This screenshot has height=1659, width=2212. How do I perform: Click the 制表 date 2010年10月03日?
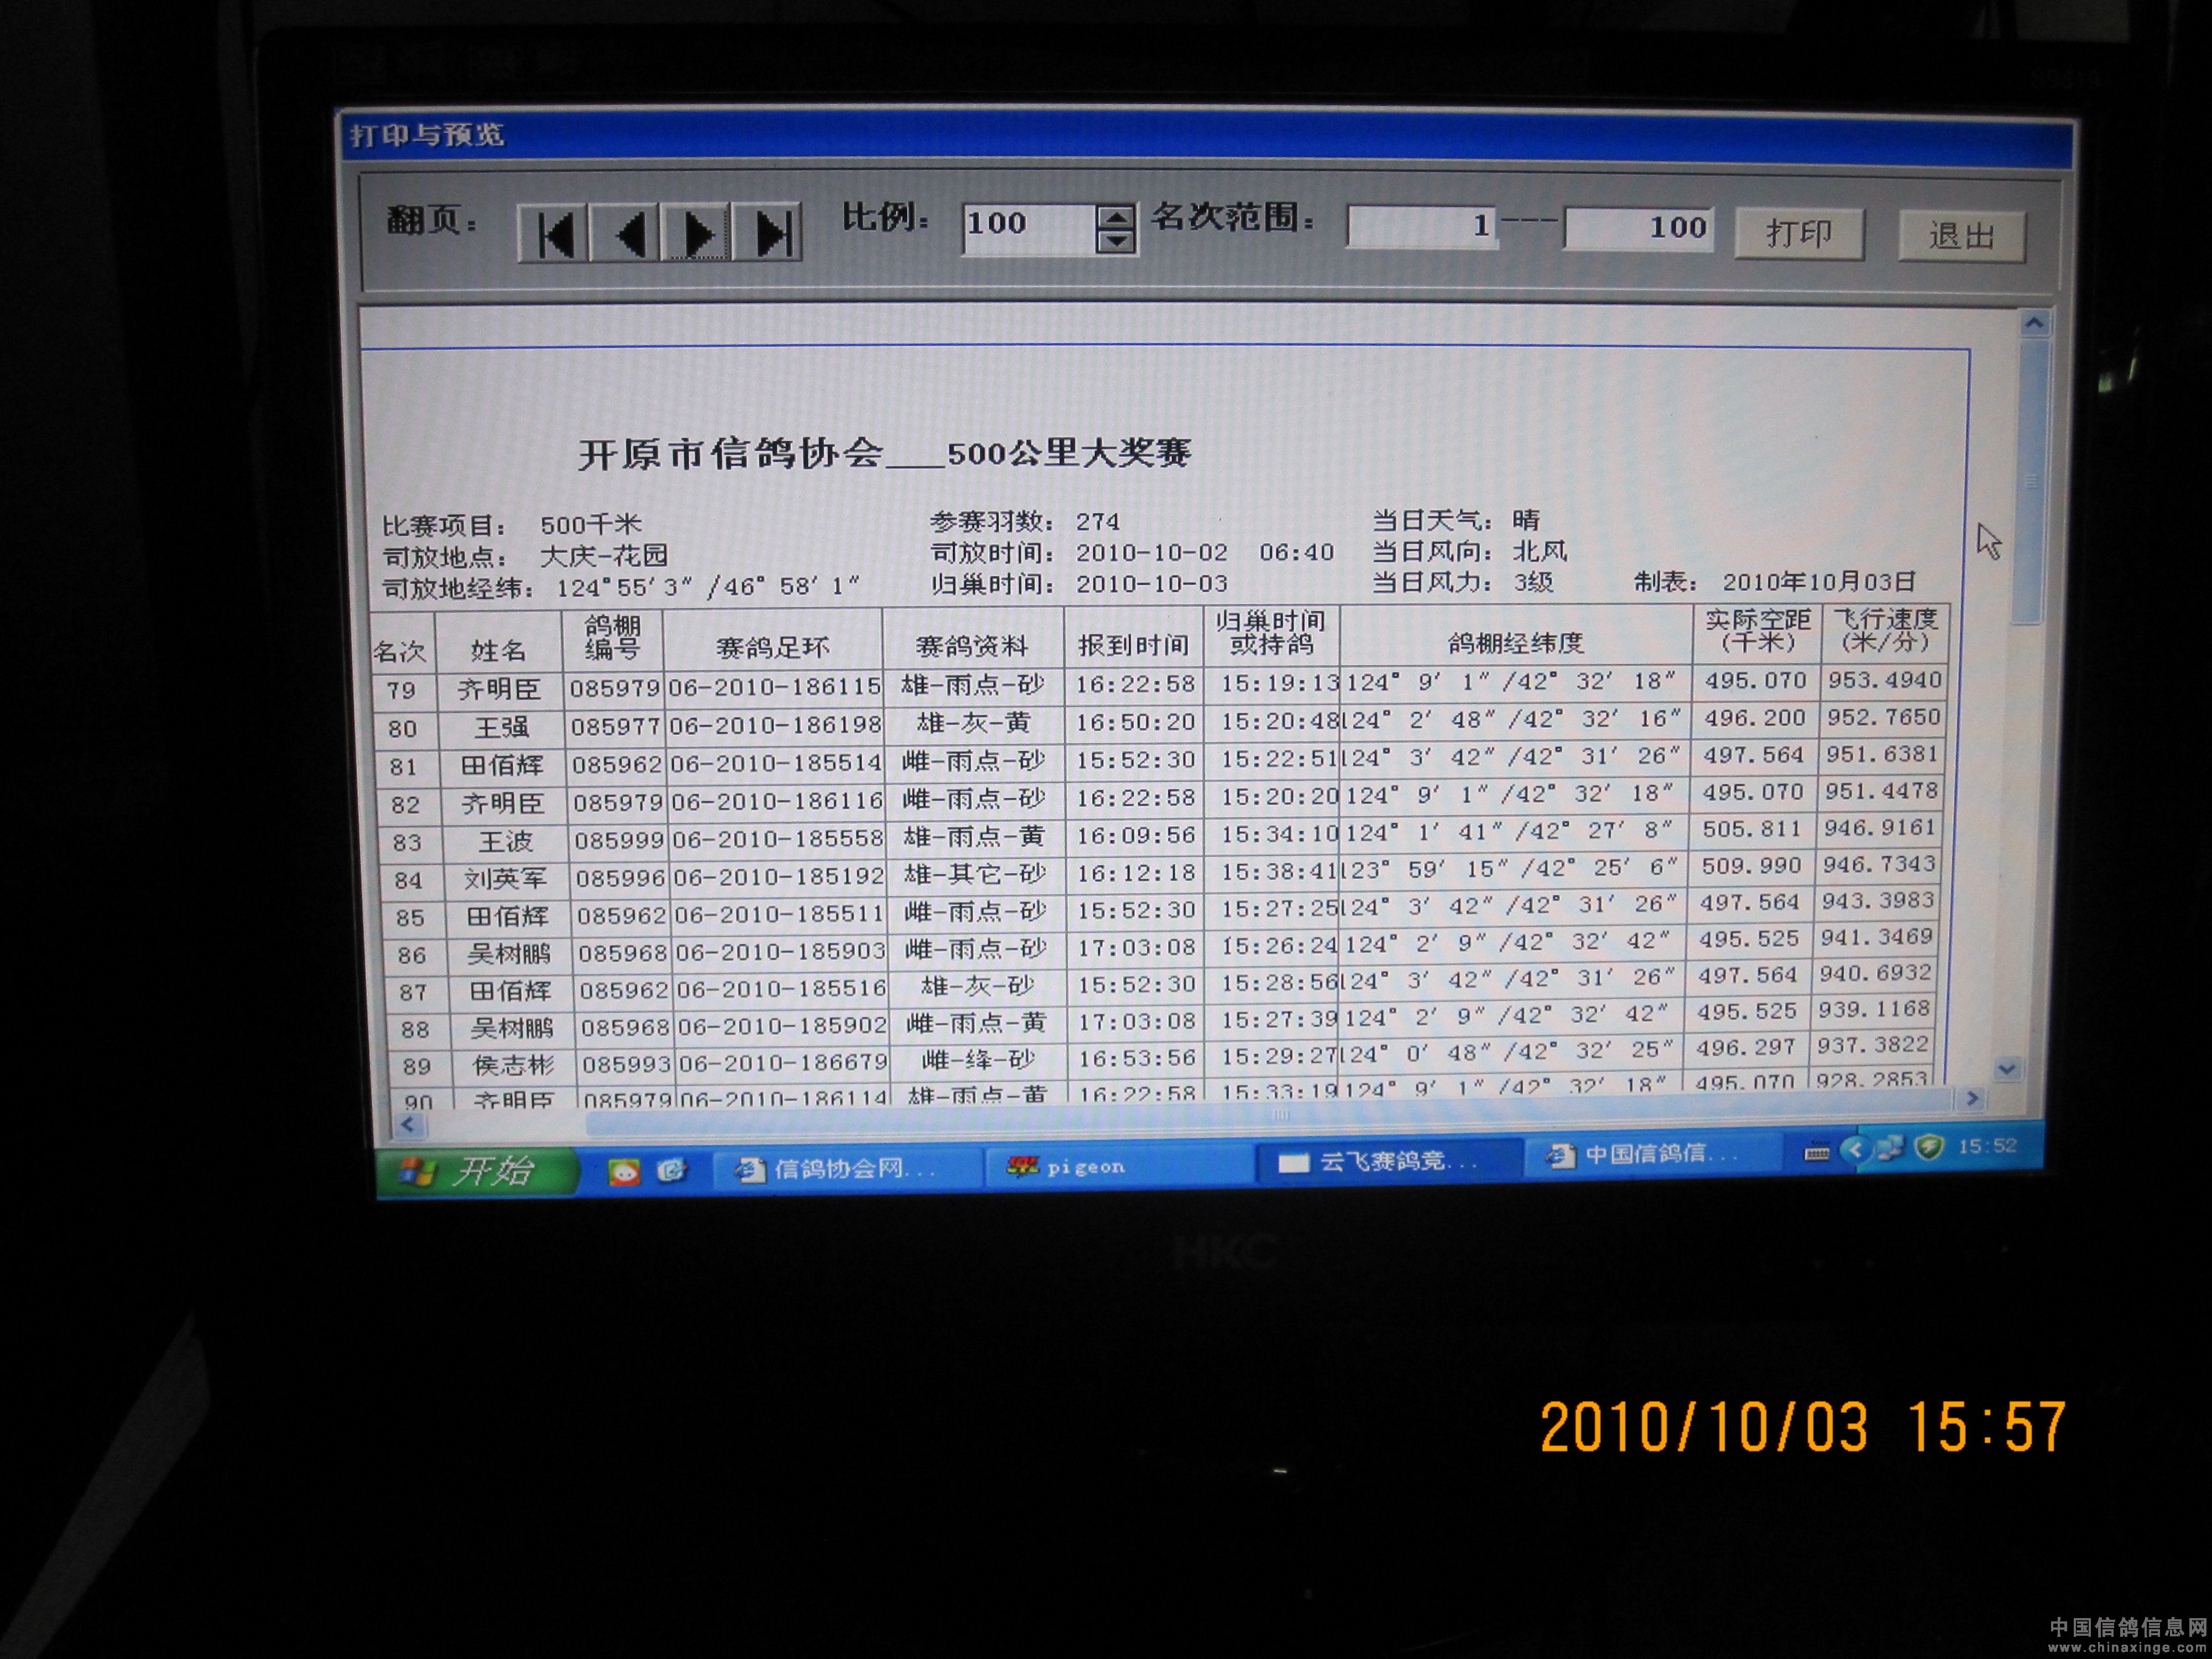pyautogui.click(x=1819, y=582)
